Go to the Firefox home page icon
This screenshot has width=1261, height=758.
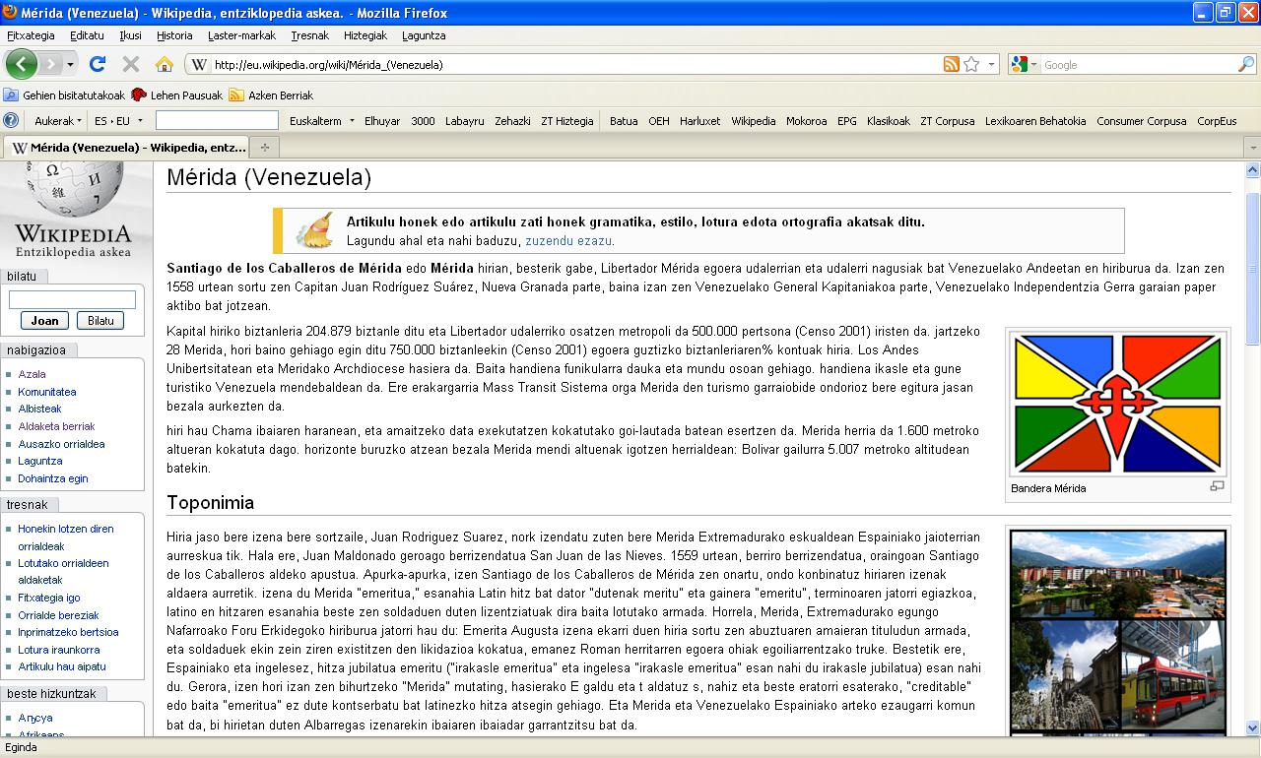(165, 64)
